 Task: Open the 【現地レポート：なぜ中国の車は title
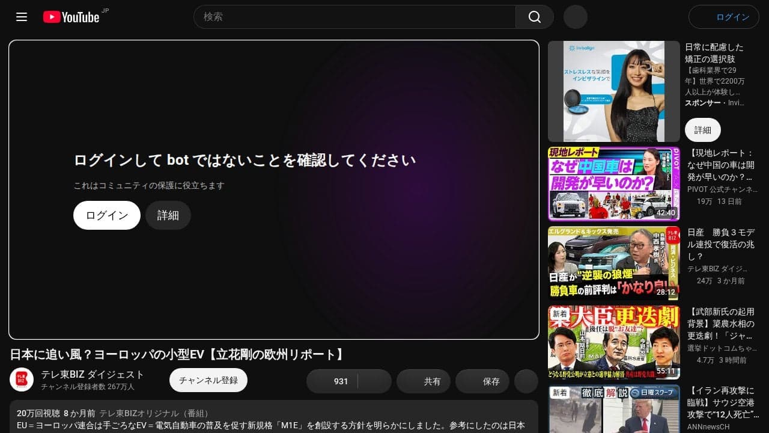(x=722, y=165)
